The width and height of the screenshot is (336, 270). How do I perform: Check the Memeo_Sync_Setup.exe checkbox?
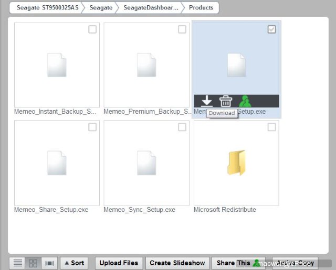[x=182, y=127]
